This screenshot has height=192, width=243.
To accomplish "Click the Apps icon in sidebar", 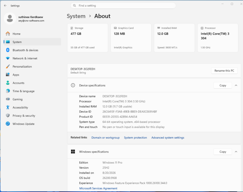I will coord(8,75).
